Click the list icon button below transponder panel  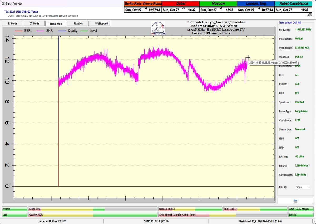(x=295, y=201)
